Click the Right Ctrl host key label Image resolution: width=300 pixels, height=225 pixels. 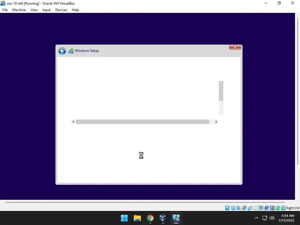[x=293, y=208]
